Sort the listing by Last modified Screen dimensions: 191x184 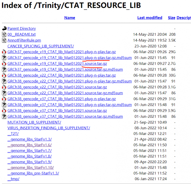pyautogui.click(x=150, y=18)
